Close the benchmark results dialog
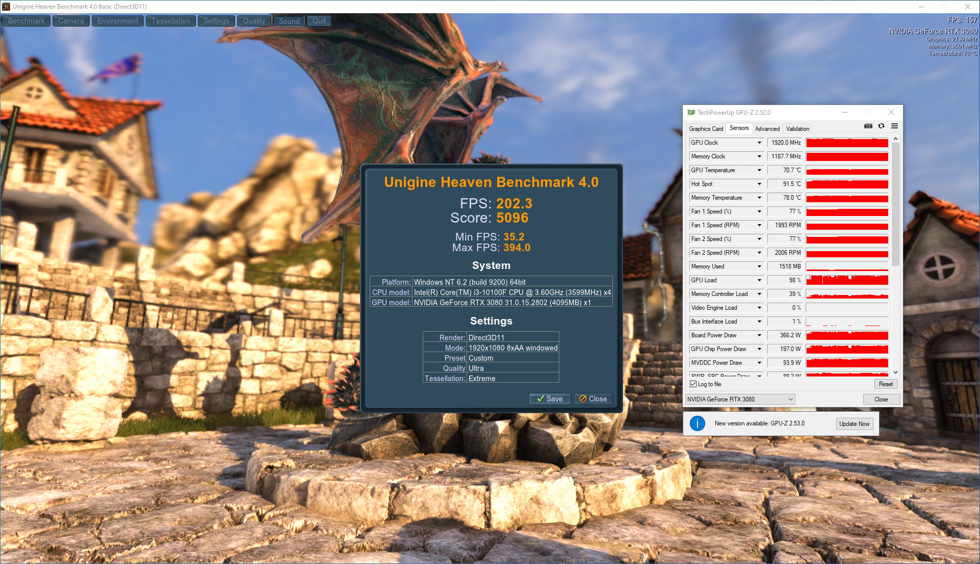 [593, 399]
